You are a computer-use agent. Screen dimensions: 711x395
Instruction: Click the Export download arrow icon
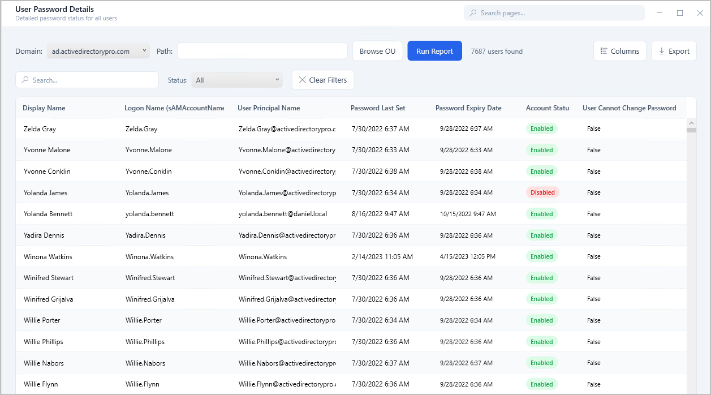click(661, 51)
